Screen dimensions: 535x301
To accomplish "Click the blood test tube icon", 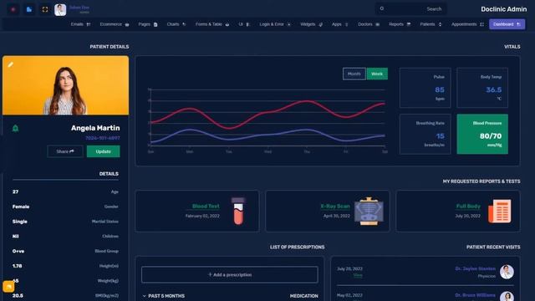I will 238,211.
